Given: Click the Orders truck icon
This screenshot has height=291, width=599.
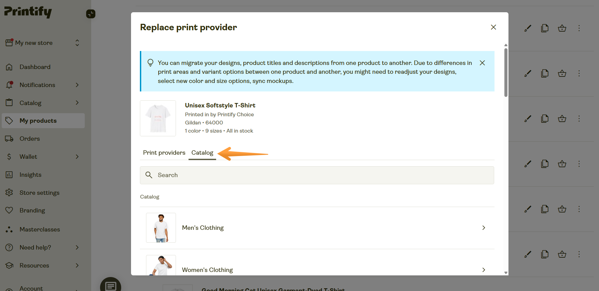Looking at the screenshot, I should tap(9, 139).
